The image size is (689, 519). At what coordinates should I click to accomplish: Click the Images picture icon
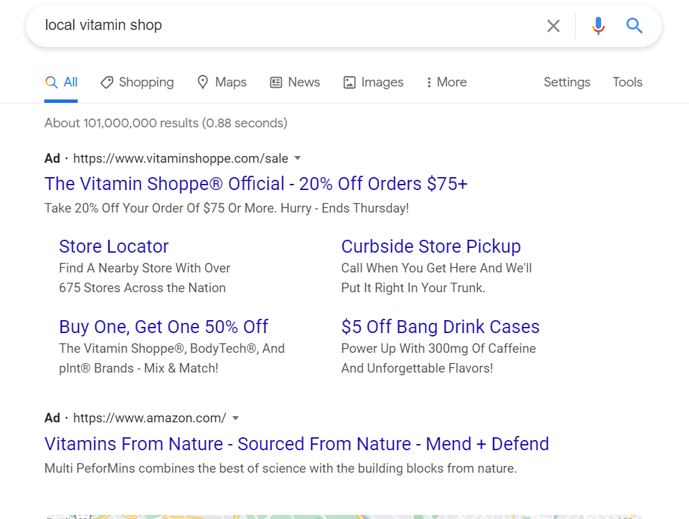click(x=349, y=82)
